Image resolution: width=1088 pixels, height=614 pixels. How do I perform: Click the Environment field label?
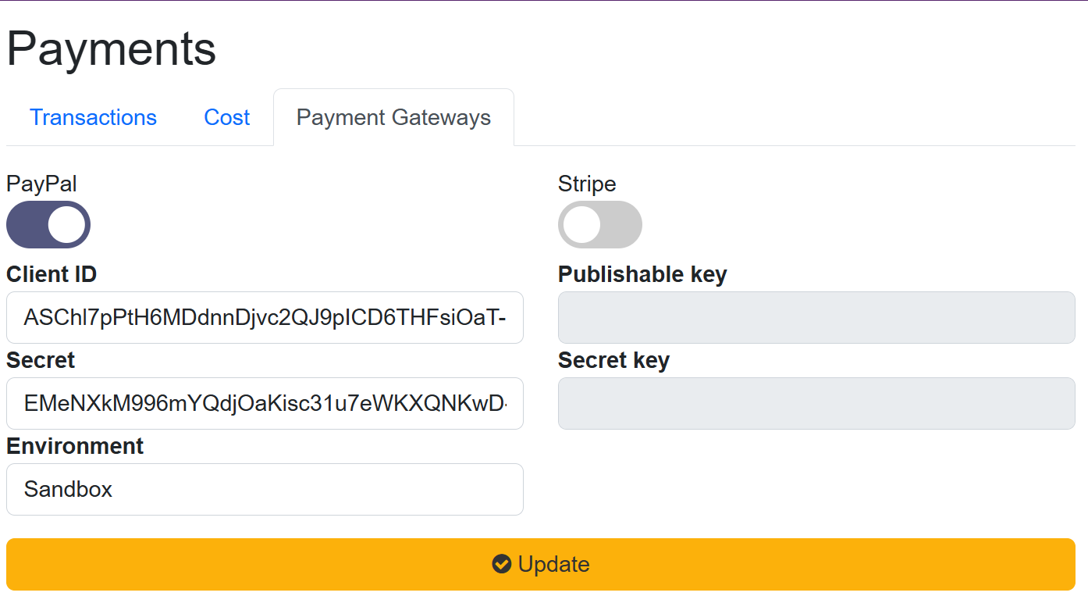(74, 446)
